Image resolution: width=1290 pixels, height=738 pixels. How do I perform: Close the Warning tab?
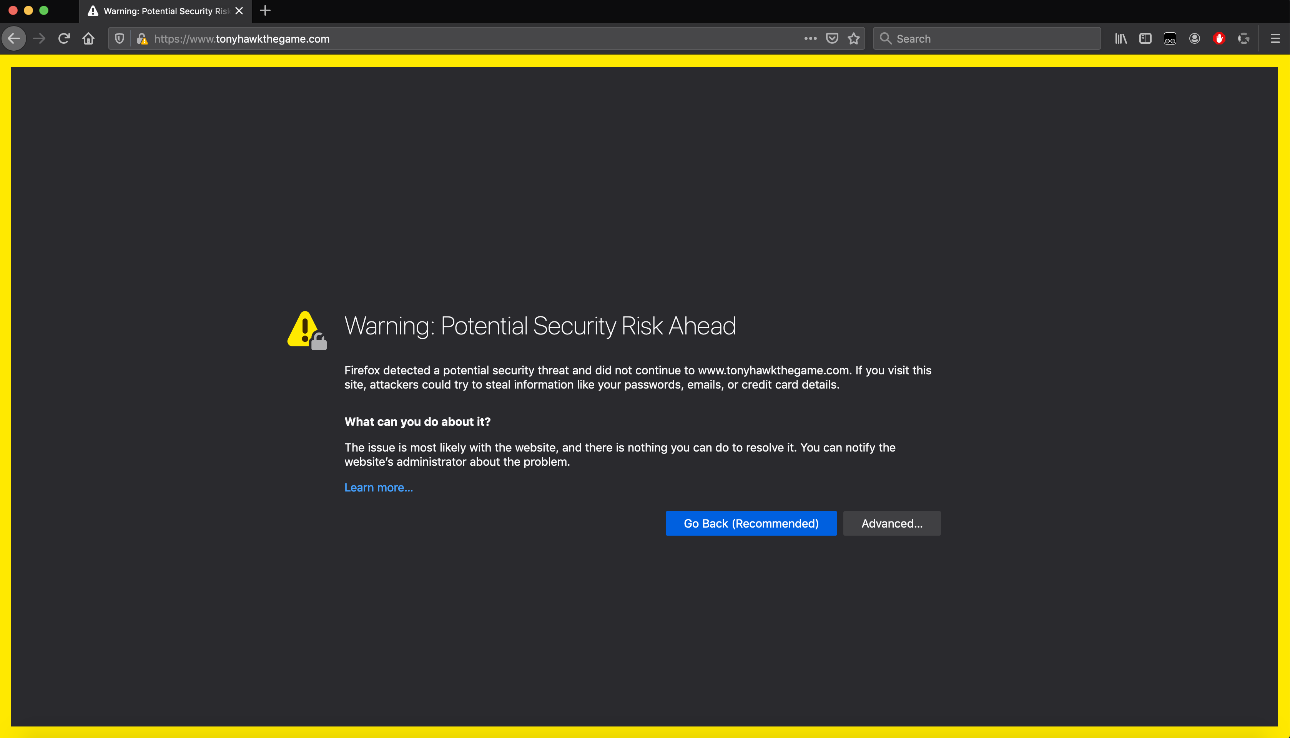coord(239,11)
